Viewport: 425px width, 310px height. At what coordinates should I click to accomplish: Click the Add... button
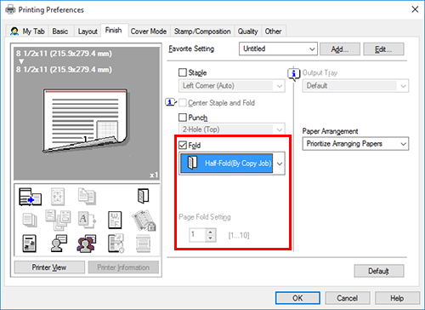point(340,49)
